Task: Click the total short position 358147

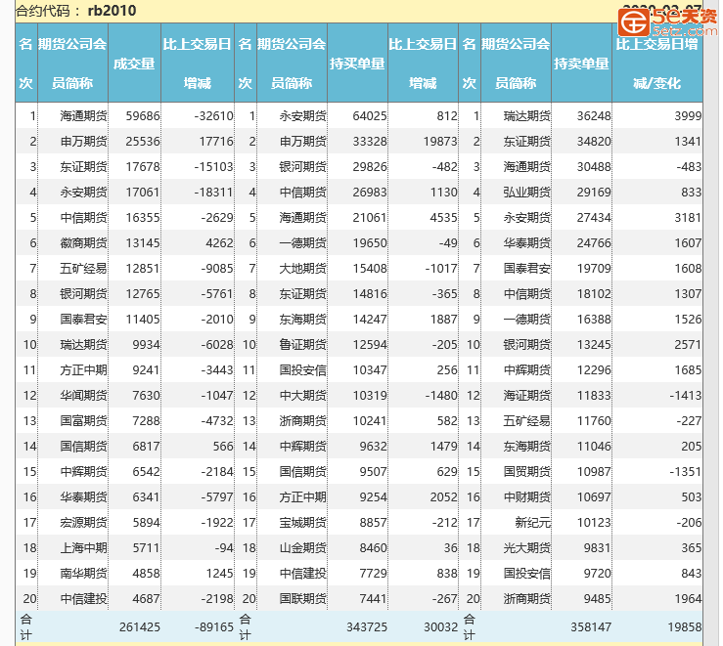Action: click(589, 626)
